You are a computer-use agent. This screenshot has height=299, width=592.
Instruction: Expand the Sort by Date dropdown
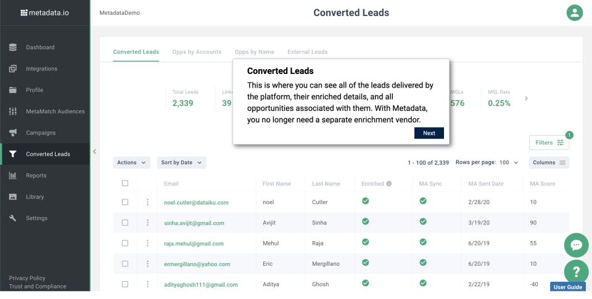(x=181, y=163)
